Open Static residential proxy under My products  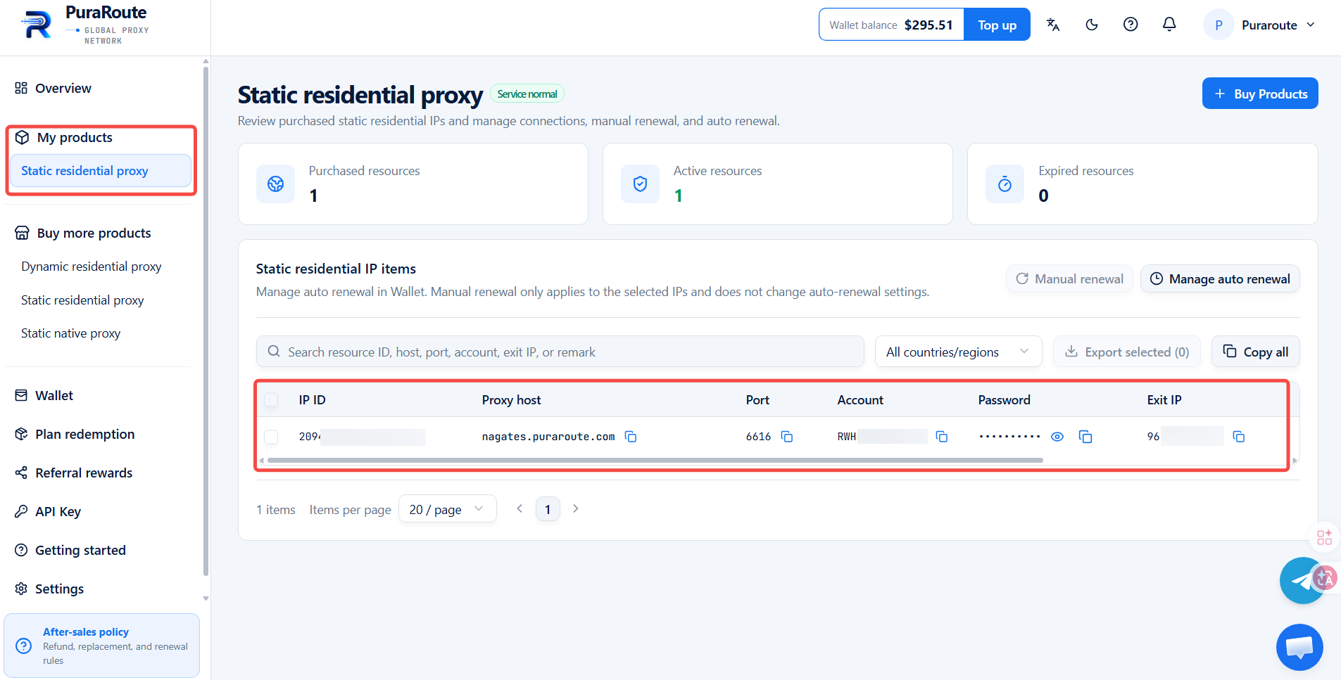(100, 171)
